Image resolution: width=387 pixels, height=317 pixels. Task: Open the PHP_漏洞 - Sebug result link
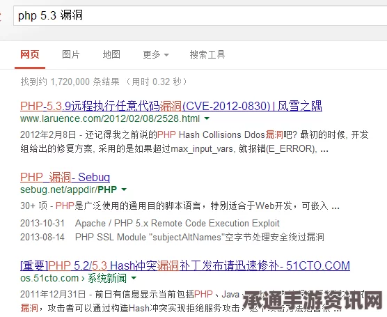tap(65, 177)
